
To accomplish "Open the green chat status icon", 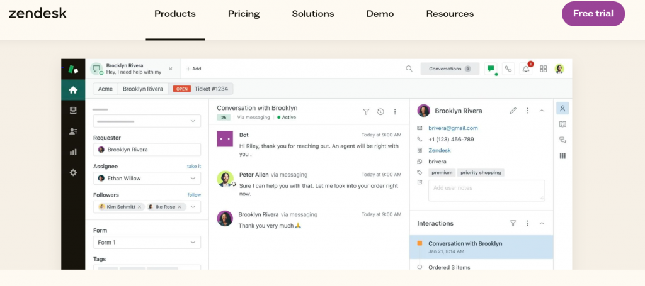I will 491,69.
